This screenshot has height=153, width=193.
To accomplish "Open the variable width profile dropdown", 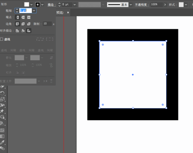I will (x=103, y=5).
